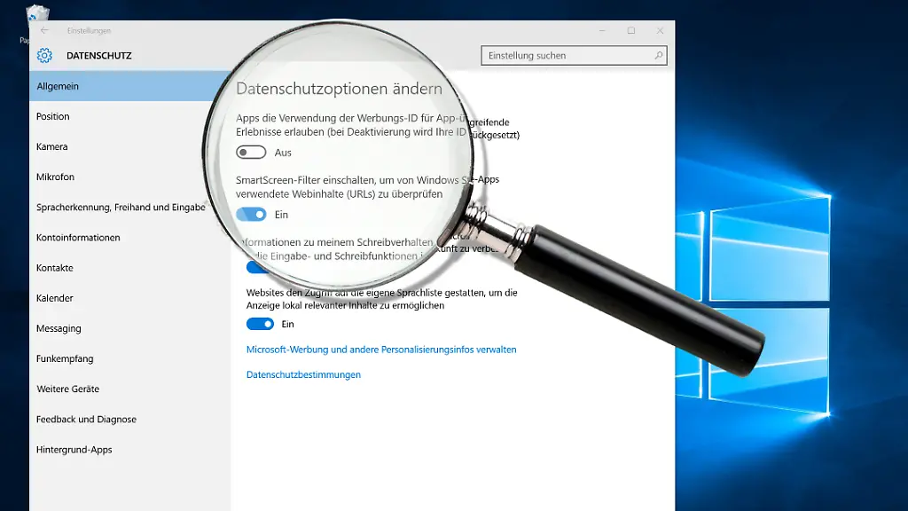The height and width of the screenshot is (511, 908).
Task: Open the Hintergrund-Apps settings
Action: (73, 449)
